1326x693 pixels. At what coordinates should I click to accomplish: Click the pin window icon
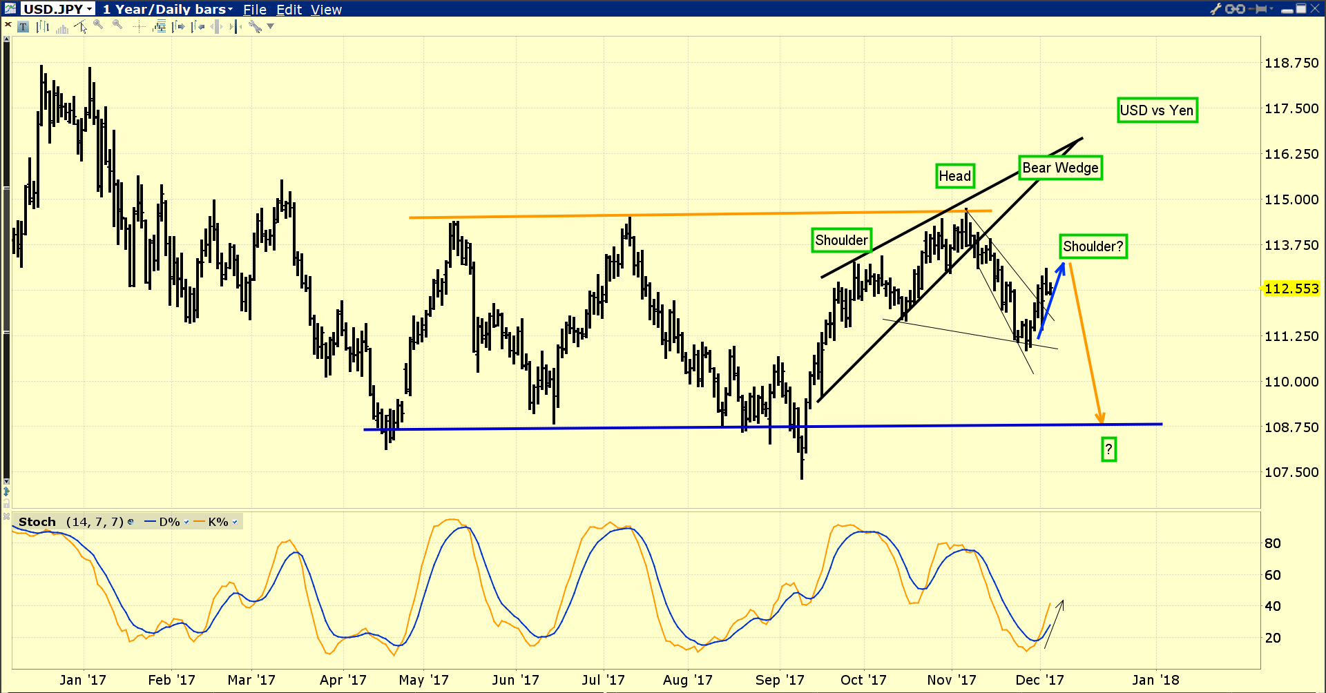pyautogui.click(x=1257, y=9)
